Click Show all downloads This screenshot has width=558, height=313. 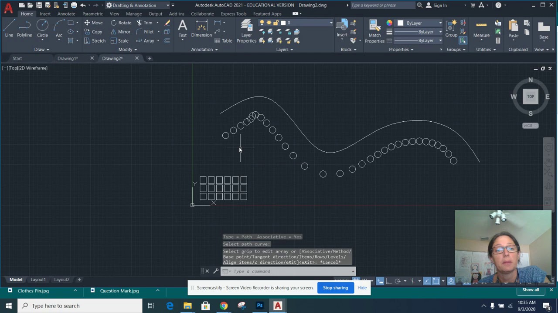[531, 290]
